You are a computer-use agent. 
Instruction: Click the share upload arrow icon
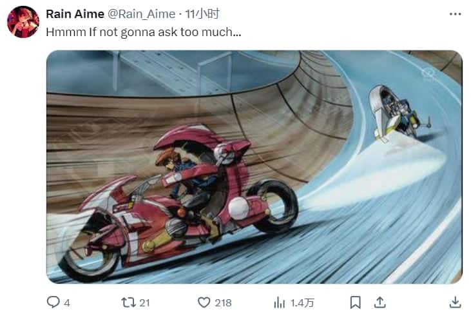[x=380, y=302]
